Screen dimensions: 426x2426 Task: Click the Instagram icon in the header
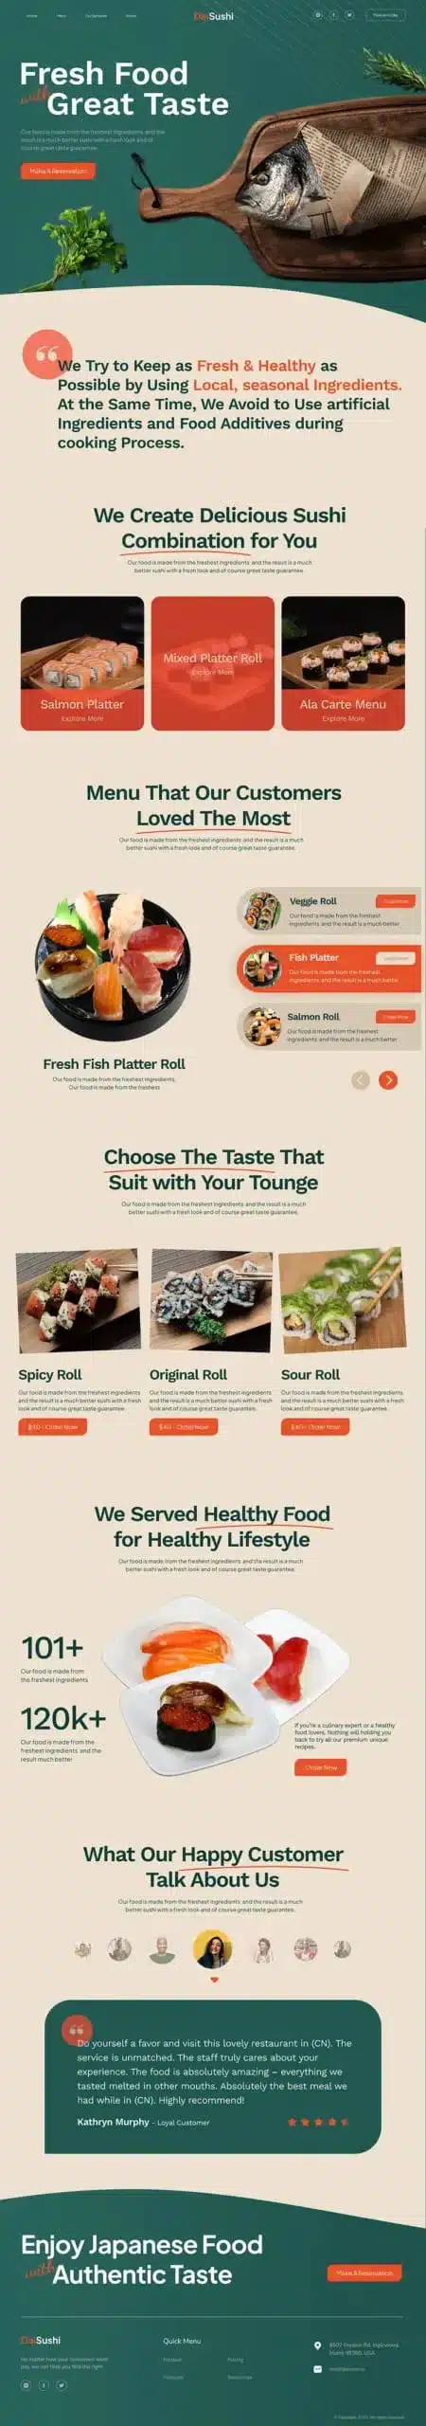(x=318, y=15)
